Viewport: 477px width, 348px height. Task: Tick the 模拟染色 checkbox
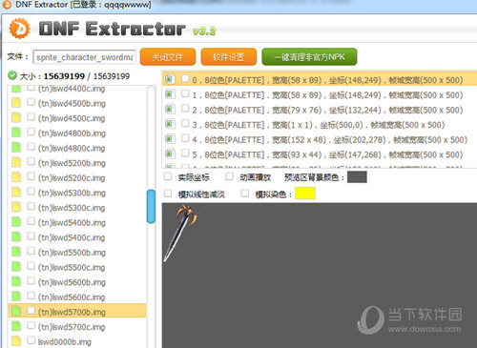[x=245, y=194]
